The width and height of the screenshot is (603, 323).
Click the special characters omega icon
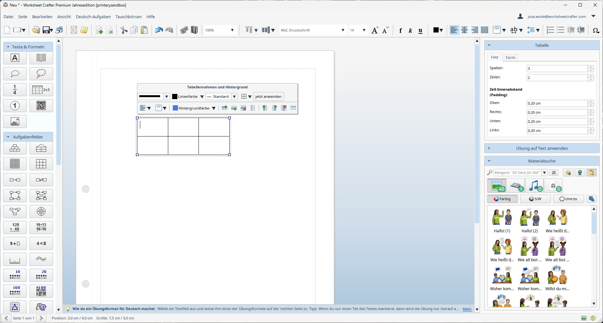[x=596, y=30]
